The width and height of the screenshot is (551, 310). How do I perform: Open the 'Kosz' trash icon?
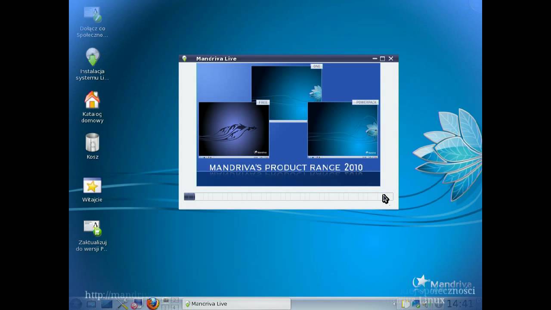click(92, 146)
